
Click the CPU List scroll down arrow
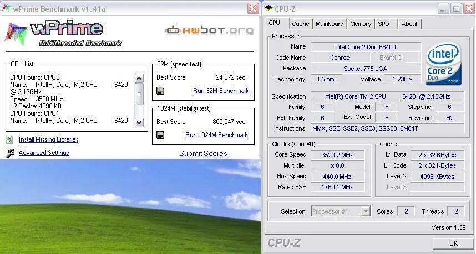coord(139,123)
